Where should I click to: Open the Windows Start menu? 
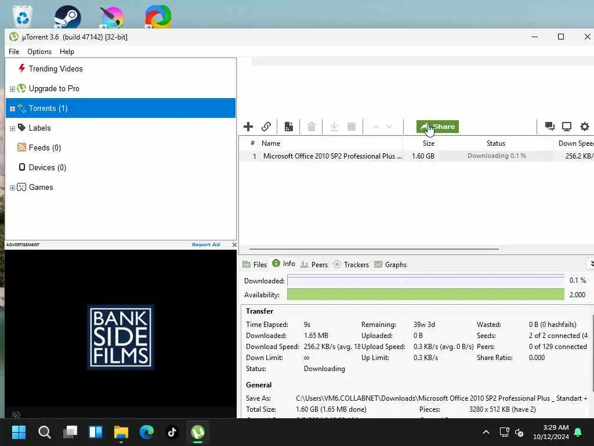[19, 431]
